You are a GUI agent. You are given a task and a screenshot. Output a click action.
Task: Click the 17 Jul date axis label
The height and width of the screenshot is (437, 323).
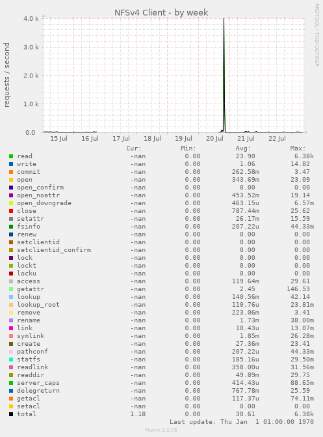[121, 139]
